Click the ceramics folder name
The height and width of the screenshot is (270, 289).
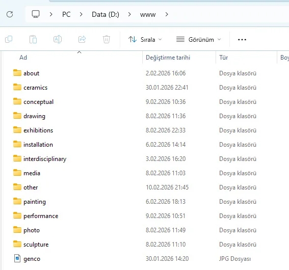click(35, 88)
